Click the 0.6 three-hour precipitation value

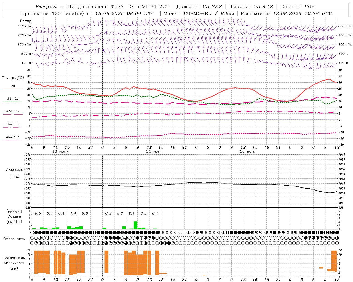pyautogui.click(x=85, y=213)
